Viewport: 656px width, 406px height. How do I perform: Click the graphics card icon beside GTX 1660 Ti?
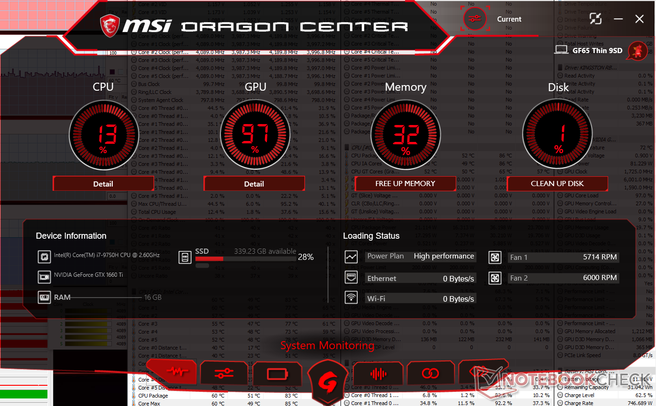coord(44,277)
